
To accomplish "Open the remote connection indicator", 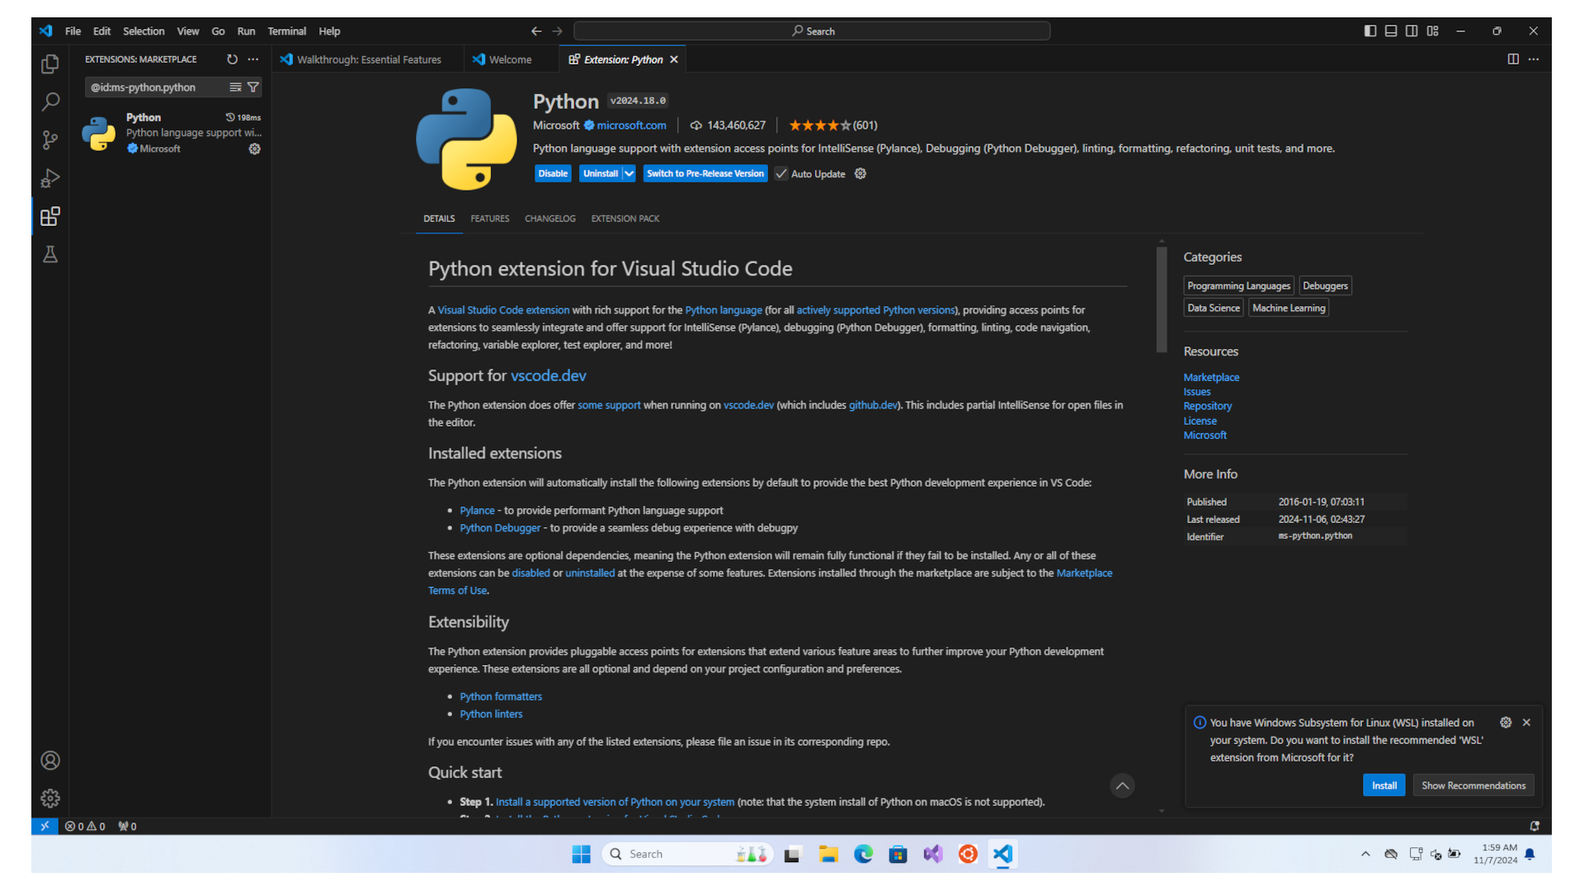I will (45, 825).
